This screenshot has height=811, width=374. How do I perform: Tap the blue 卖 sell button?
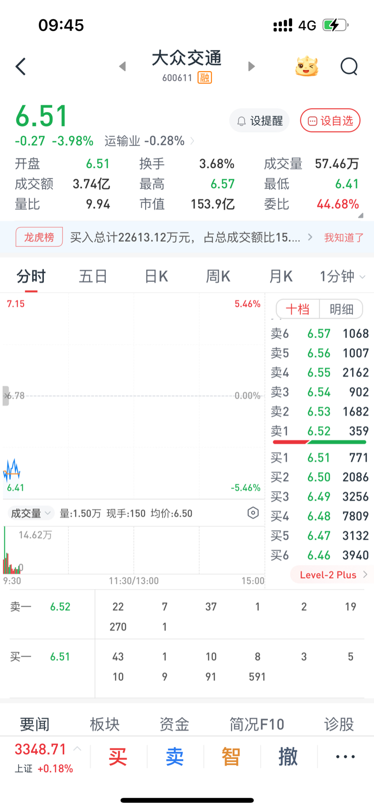pos(175,757)
